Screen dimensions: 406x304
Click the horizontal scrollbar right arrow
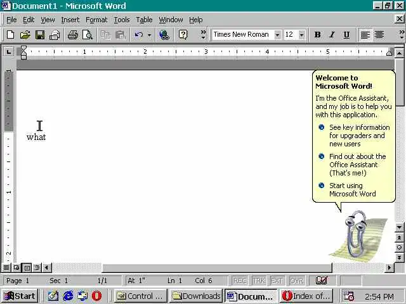(389, 267)
